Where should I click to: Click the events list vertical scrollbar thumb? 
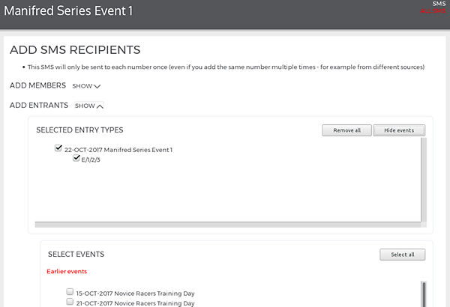424,294
